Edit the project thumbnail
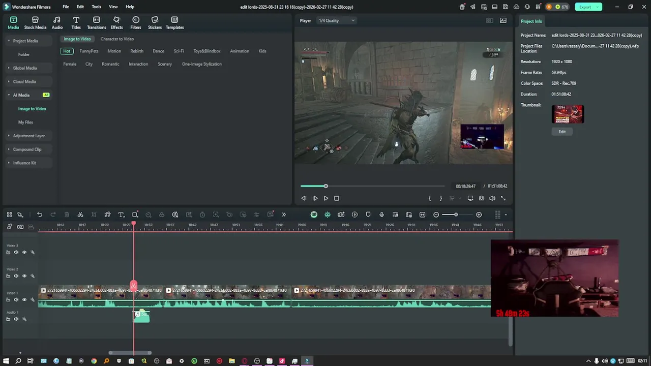Viewport: 651px width, 366px height. [x=562, y=132]
